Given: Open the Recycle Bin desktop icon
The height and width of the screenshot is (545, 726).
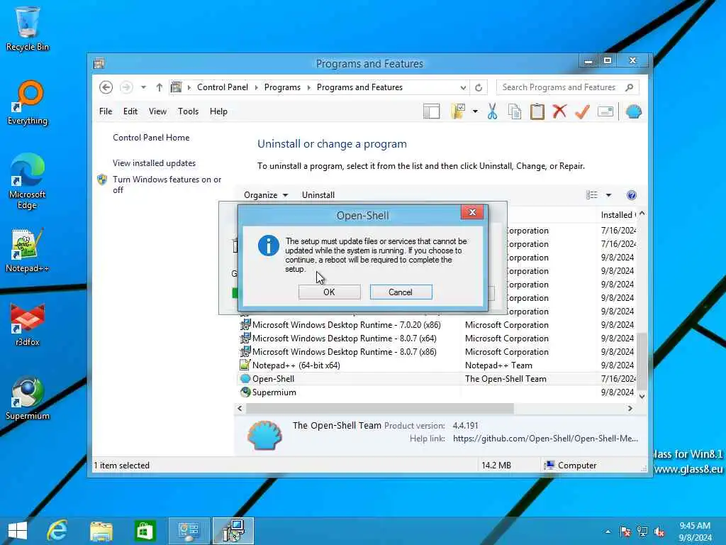Looking at the screenshot, I should click(x=28, y=28).
